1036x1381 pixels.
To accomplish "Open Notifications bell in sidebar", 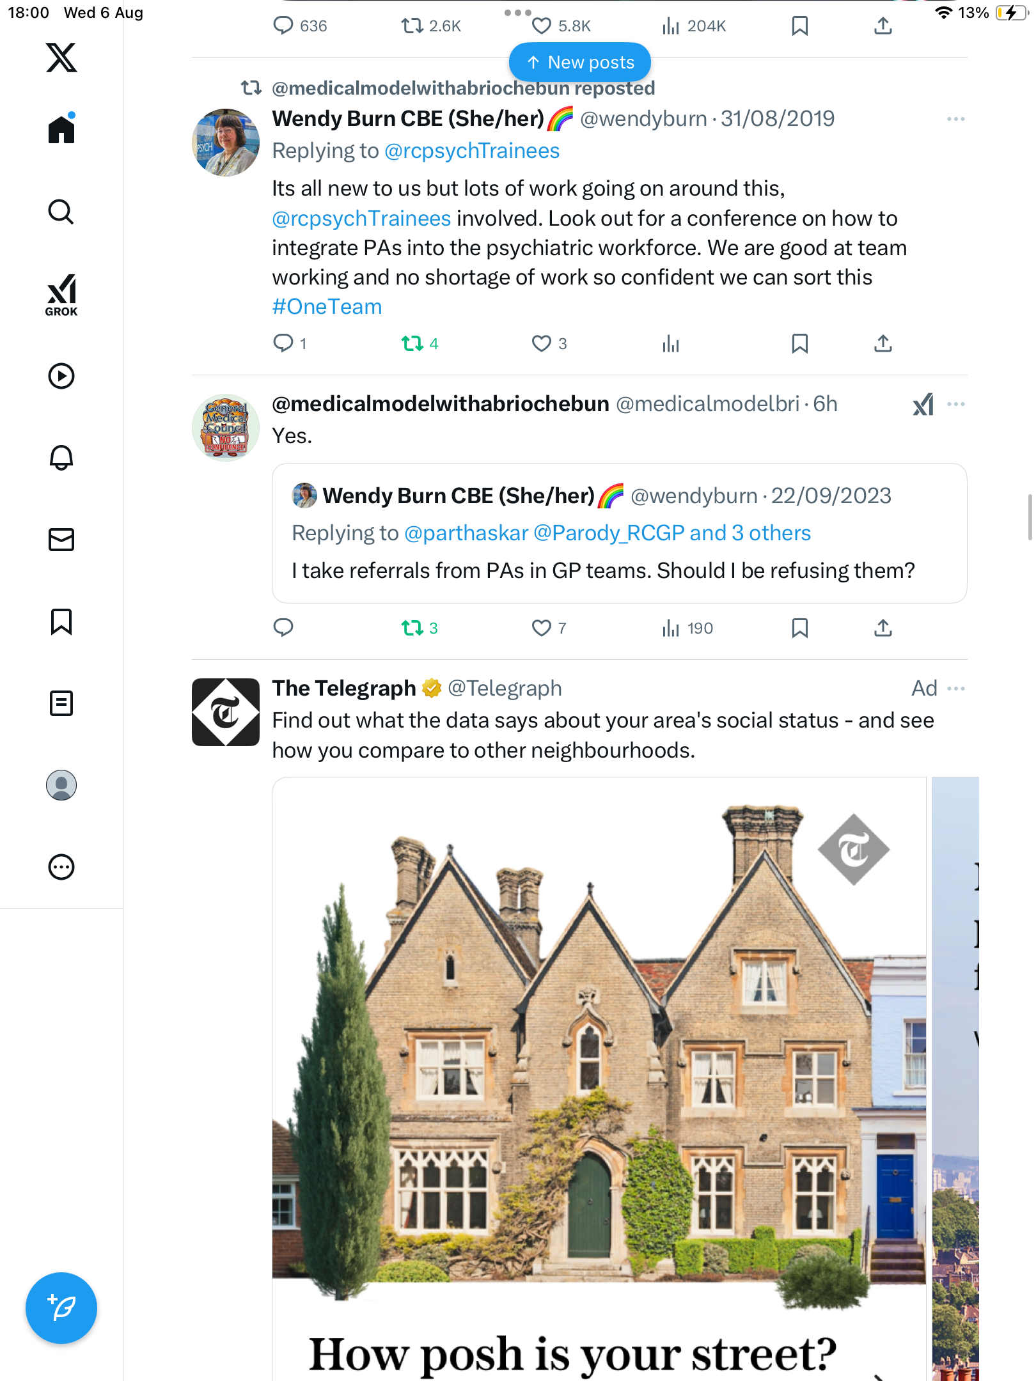I will point(61,458).
